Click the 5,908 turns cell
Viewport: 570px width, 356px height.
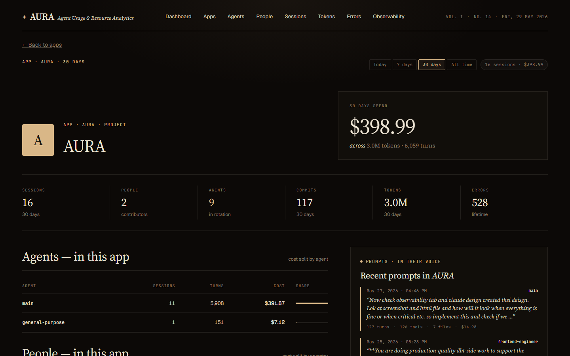click(217, 303)
